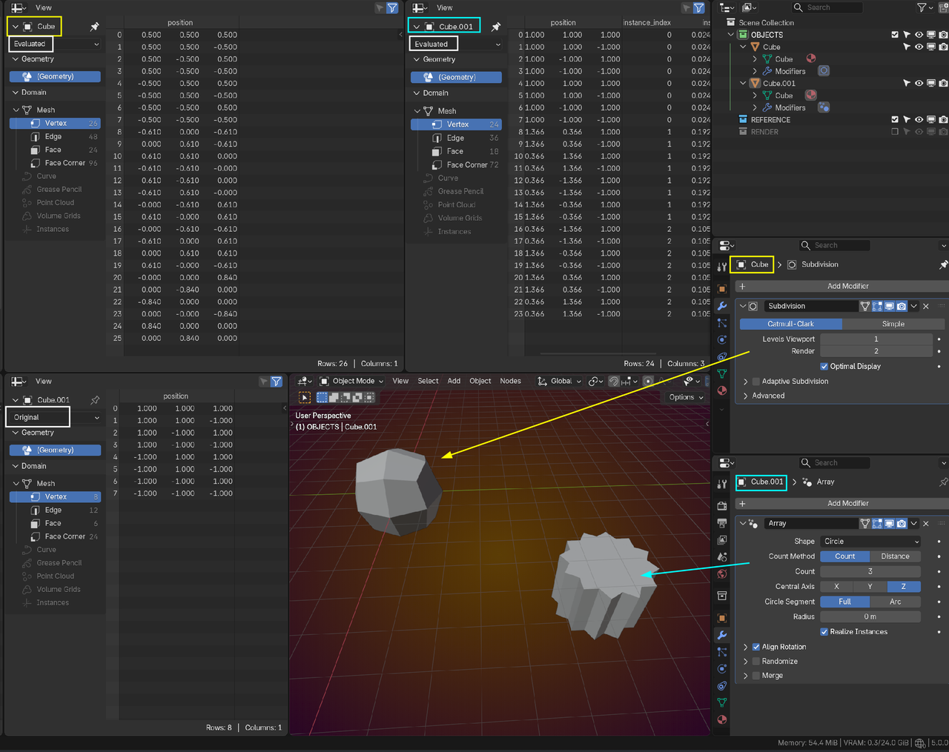Viewport: 949px width, 752px height.
Task: Click Add Modifier button for Cube.001
Action: tap(847, 504)
